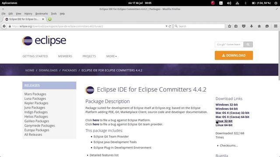Click HOME in breadcrumb
280x157 pixels.
tap(30, 70)
